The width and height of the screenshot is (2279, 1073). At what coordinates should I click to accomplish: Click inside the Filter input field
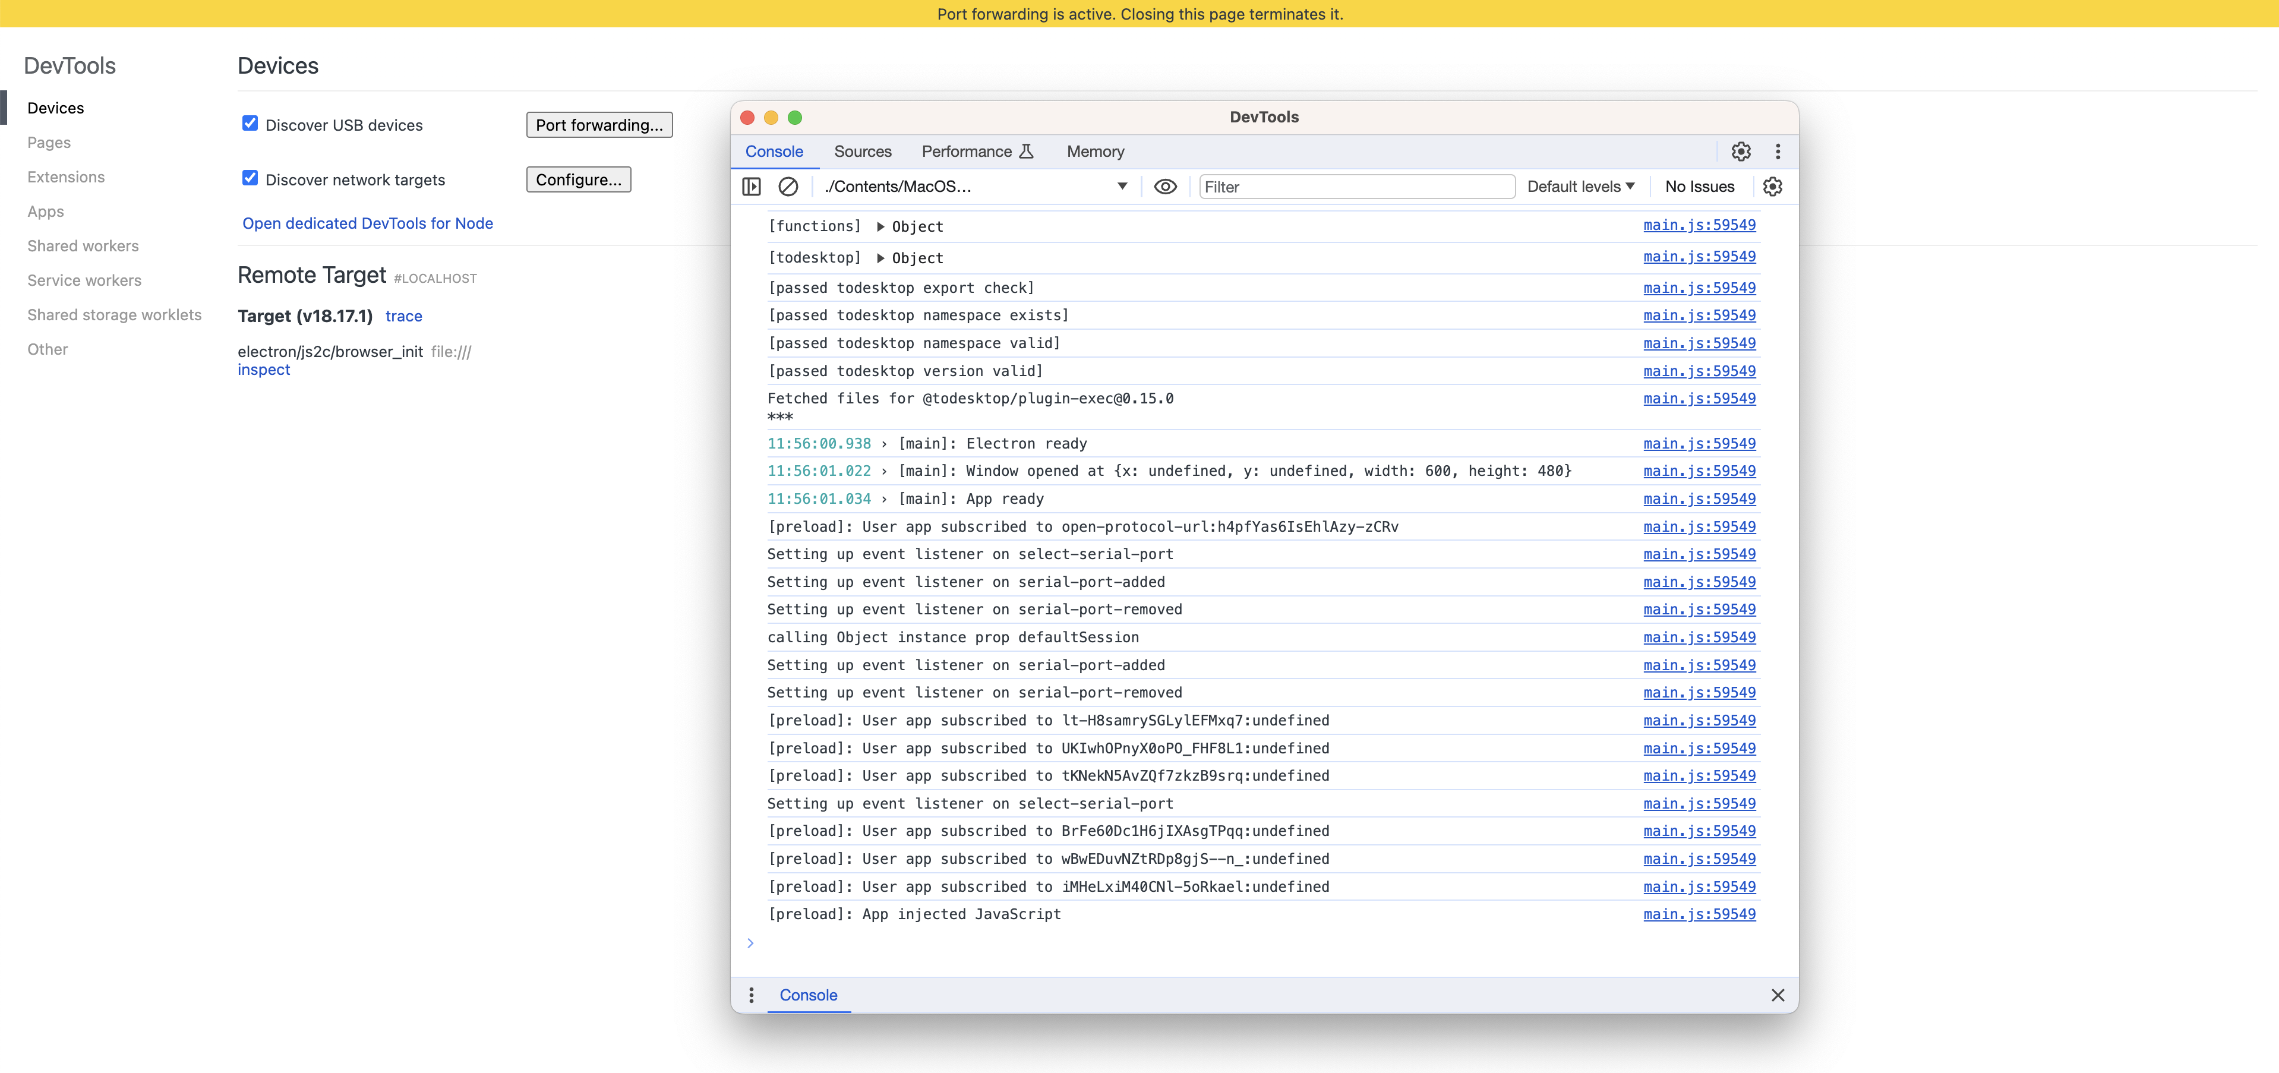pos(1353,186)
